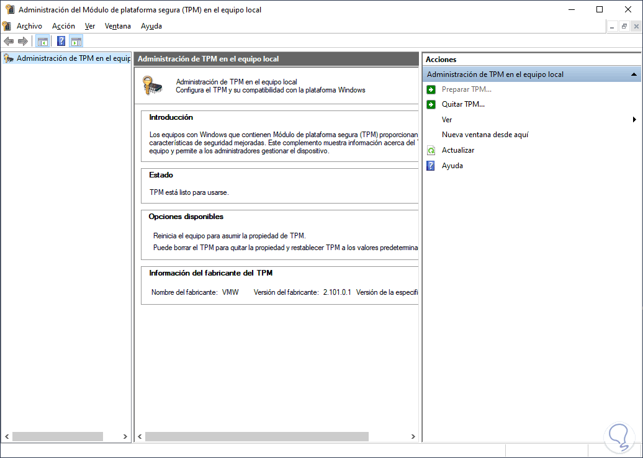Click the key icon left of Archivo menu
The width and height of the screenshot is (643, 458).
(x=7, y=26)
